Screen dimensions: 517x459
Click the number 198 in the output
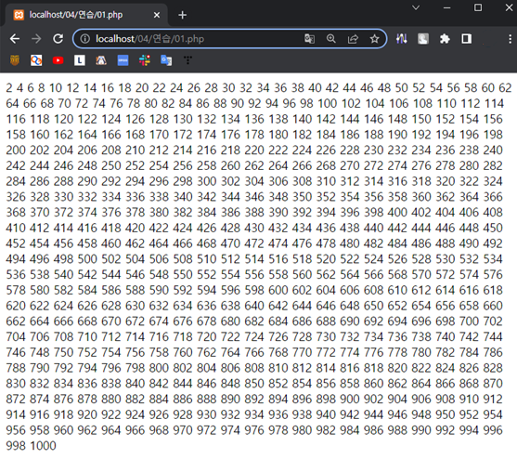[x=493, y=135]
